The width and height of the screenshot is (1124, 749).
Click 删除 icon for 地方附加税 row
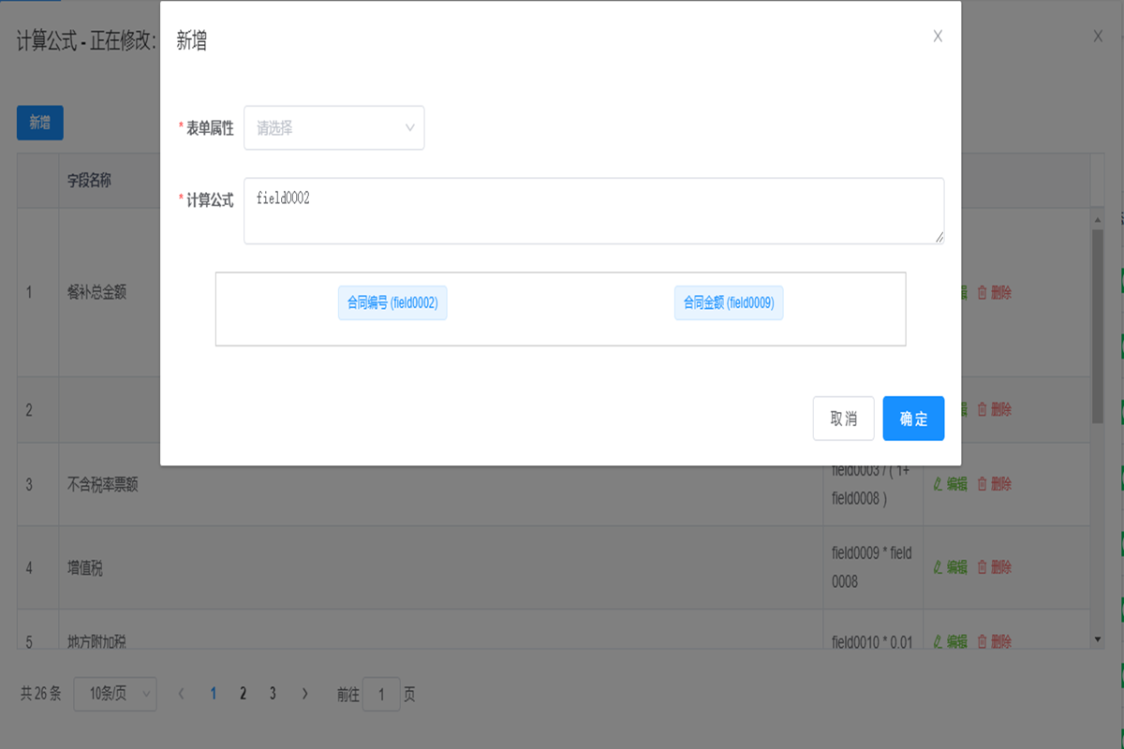pyautogui.click(x=983, y=641)
